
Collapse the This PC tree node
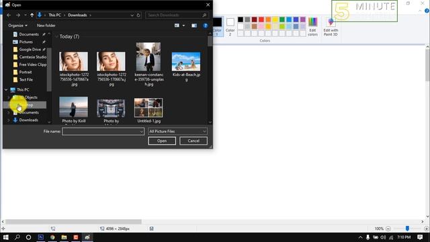tap(6, 89)
